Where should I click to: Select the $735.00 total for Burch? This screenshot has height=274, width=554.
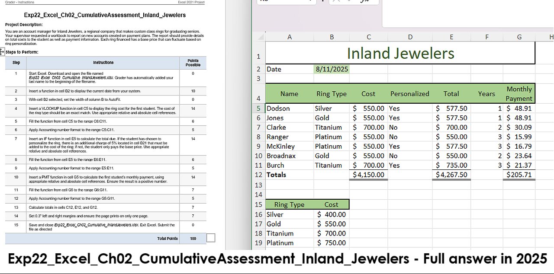(451, 166)
